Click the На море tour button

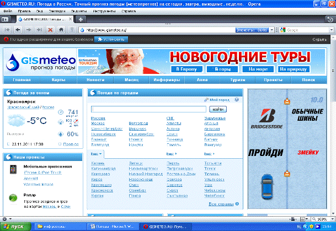click(258, 69)
